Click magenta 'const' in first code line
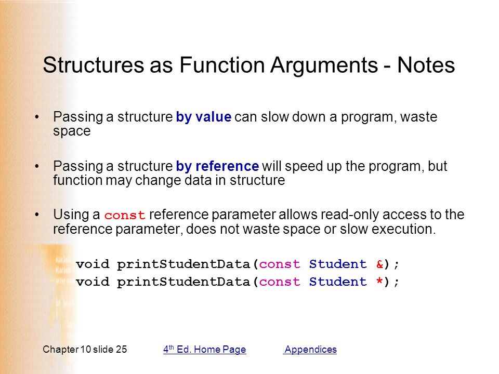This screenshot has width=499, height=374. (x=280, y=264)
